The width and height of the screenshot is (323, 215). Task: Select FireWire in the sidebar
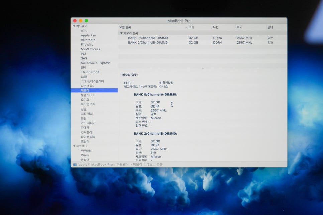pos(87,45)
